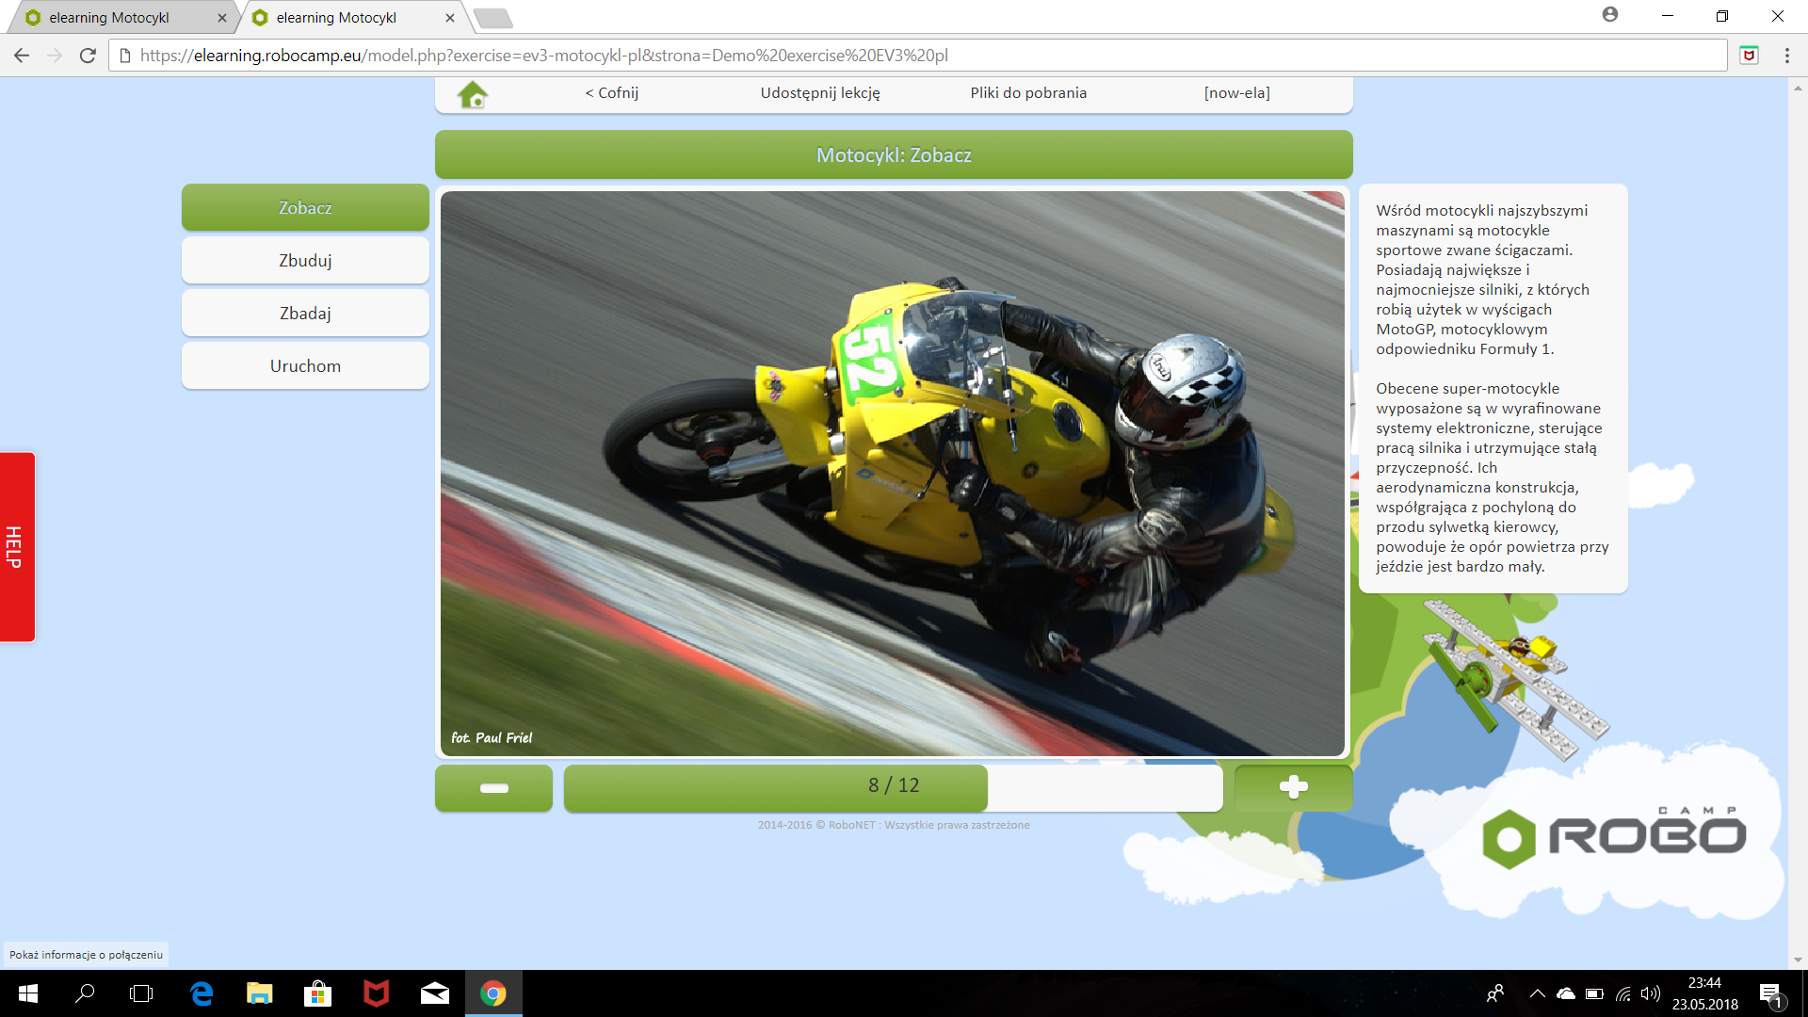
Task: Select the Zobacz section
Action: coord(305,208)
